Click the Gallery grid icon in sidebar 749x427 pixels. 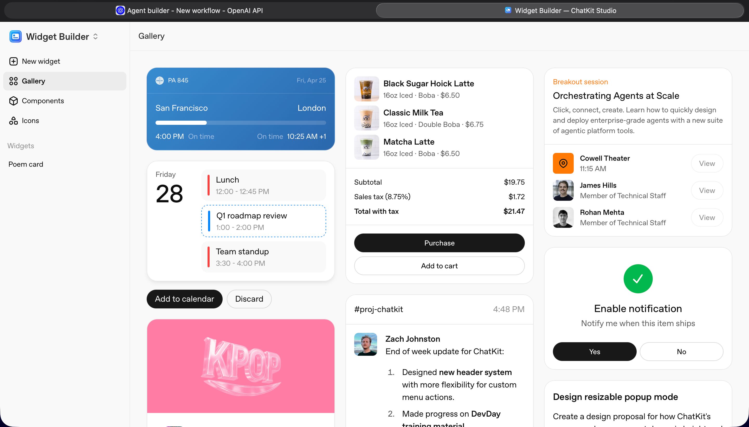tap(14, 81)
